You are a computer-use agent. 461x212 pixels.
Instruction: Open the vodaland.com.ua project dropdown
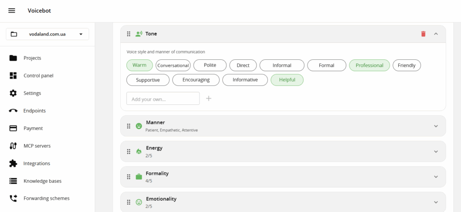pyautogui.click(x=47, y=34)
